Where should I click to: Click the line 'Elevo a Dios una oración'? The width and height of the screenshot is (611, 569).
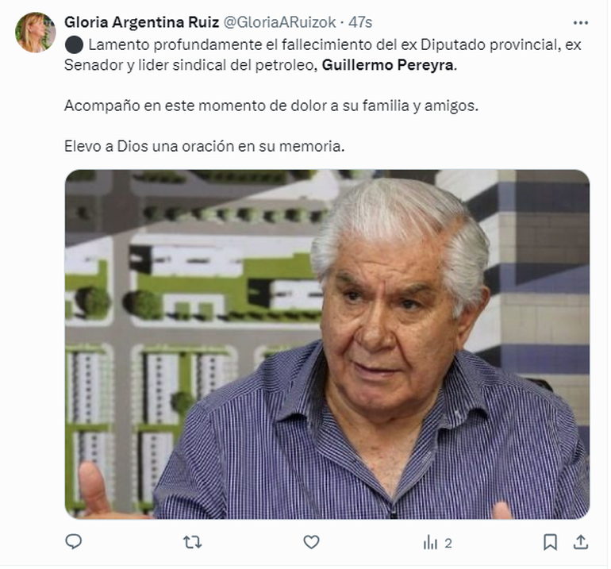[x=204, y=146]
